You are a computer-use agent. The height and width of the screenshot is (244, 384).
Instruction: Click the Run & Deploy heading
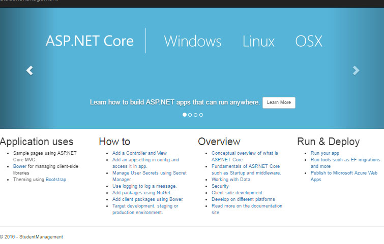(329, 142)
